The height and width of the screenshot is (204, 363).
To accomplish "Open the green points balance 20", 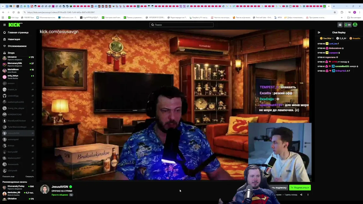I will (x=347, y=25).
